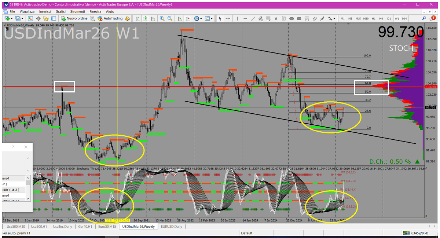Viewport: 440px width, 238px height.
Task: Zoom in on the chart
Action: click(x=162, y=18)
